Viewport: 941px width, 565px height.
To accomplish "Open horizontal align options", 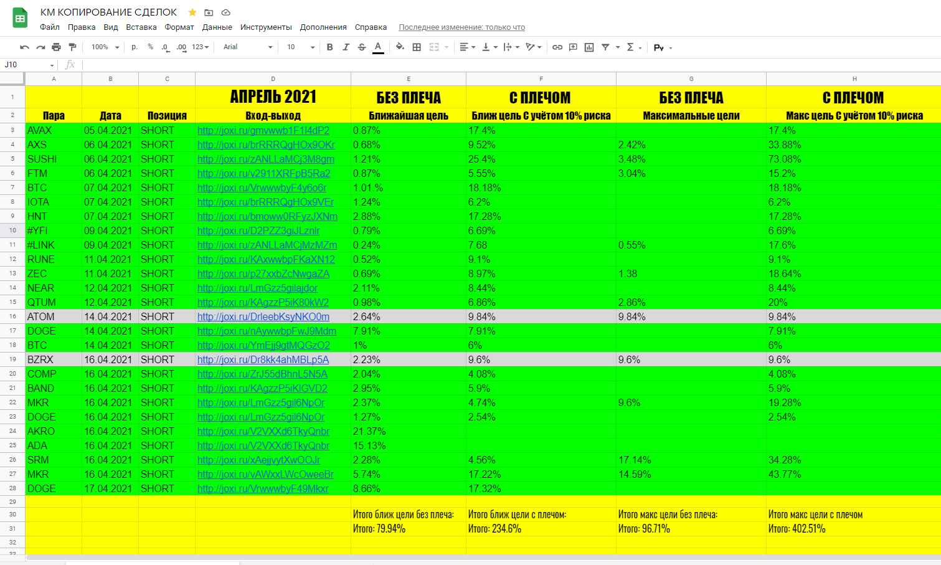I will tap(467, 47).
